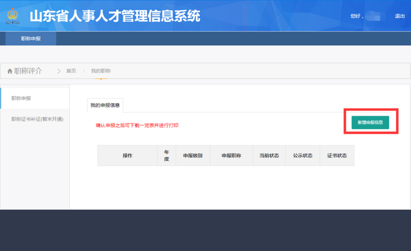The image size is (411, 251).
Task: Click the 申报级别 column header
Action: [193, 155]
